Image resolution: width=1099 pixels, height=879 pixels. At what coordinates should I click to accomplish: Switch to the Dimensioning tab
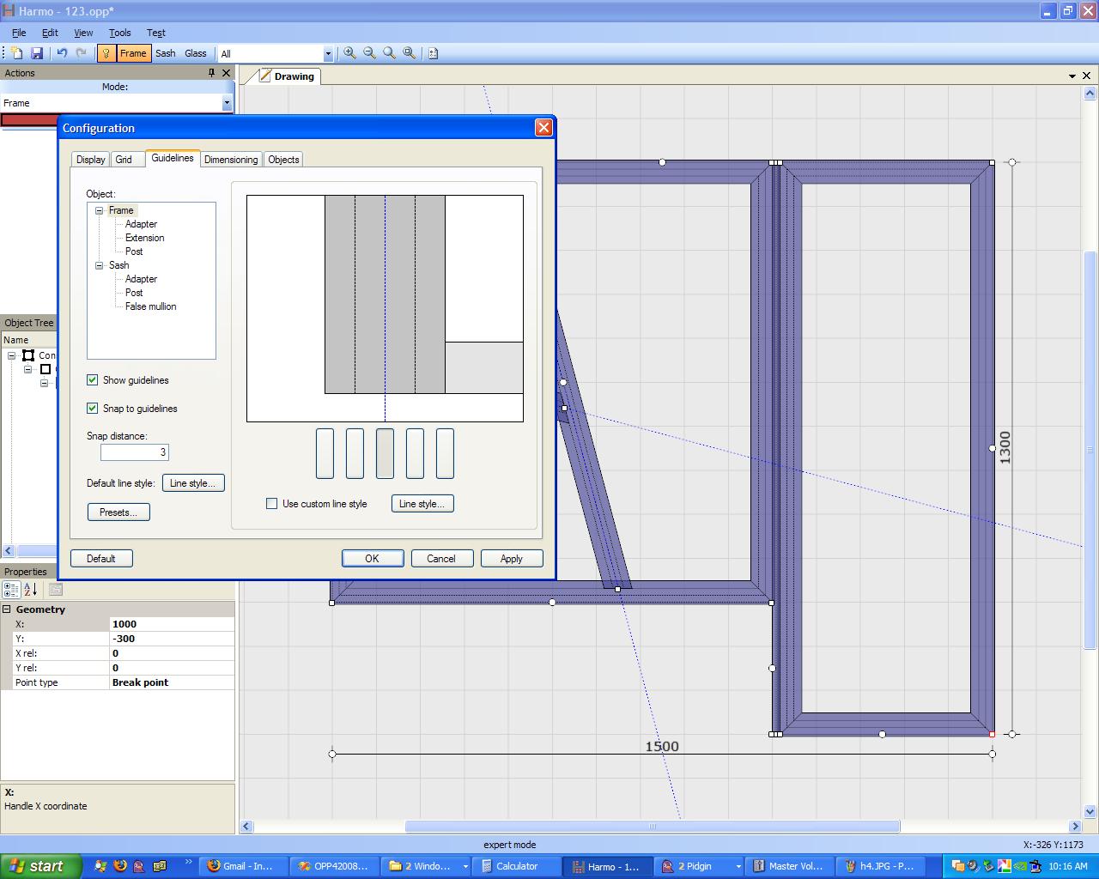coord(231,160)
